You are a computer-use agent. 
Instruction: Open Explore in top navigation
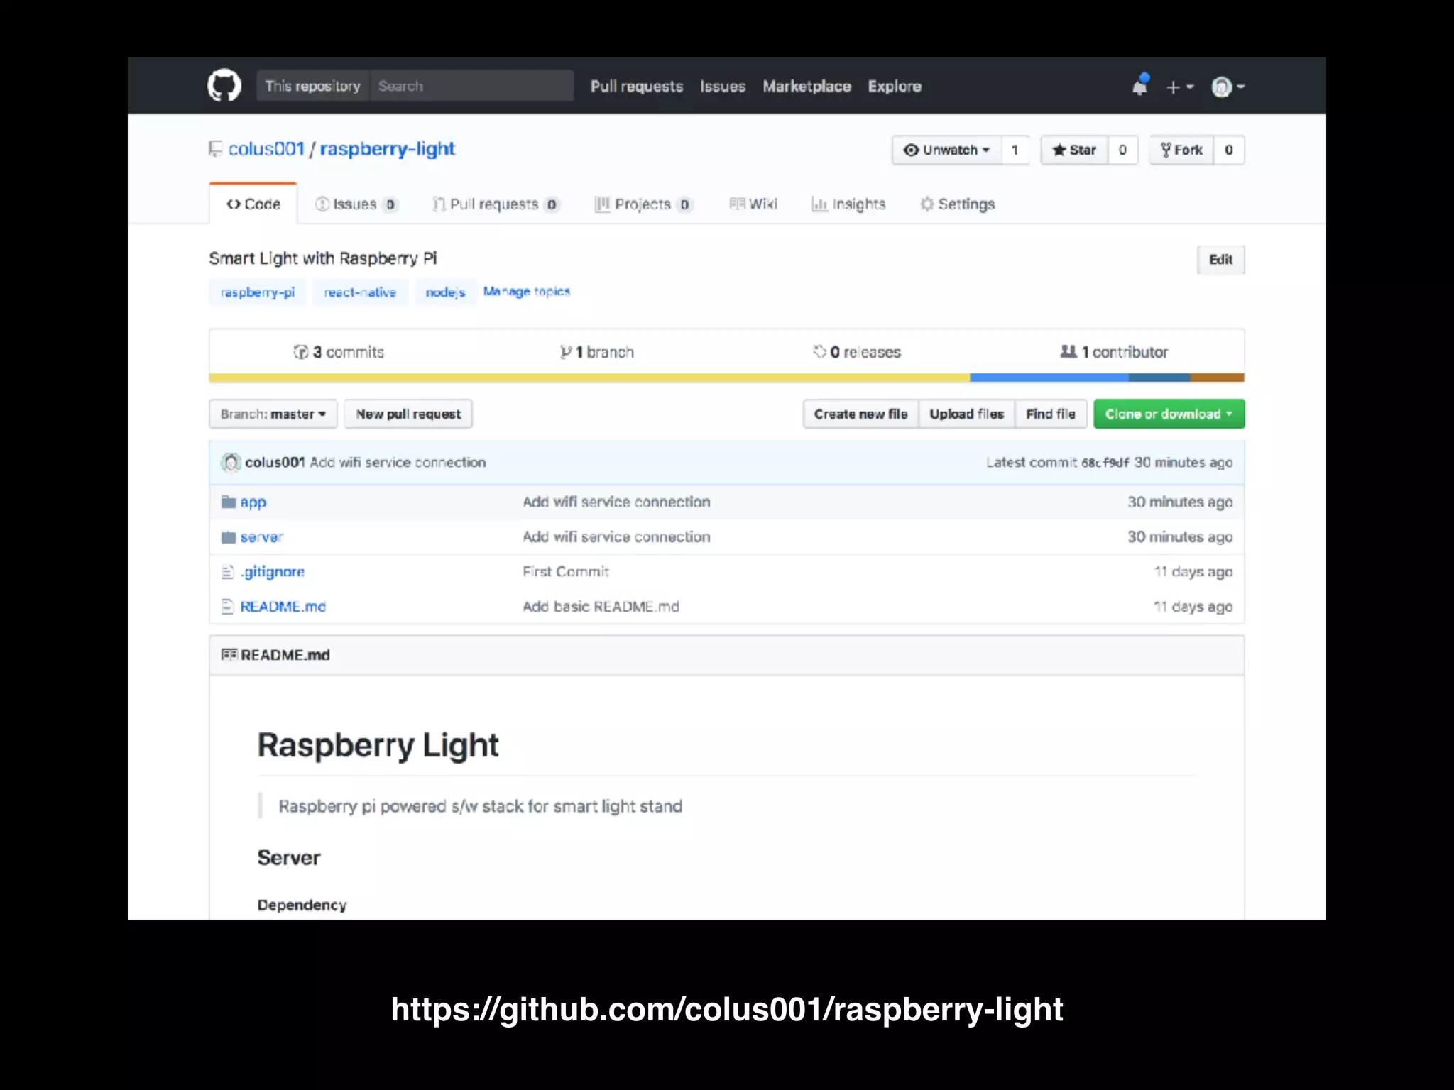pos(895,86)
